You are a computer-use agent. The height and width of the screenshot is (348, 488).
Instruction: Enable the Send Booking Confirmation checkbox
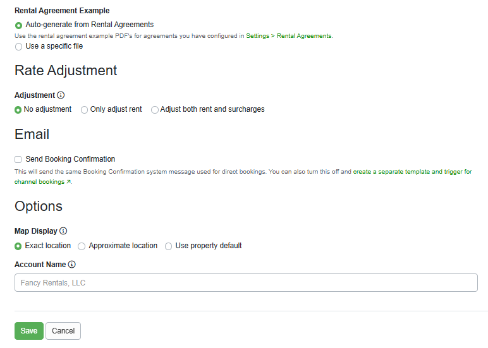(18, 160)
